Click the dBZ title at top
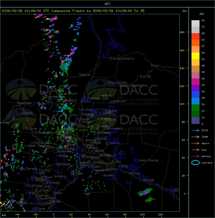The image size is (215, 218). coord(108,4)
